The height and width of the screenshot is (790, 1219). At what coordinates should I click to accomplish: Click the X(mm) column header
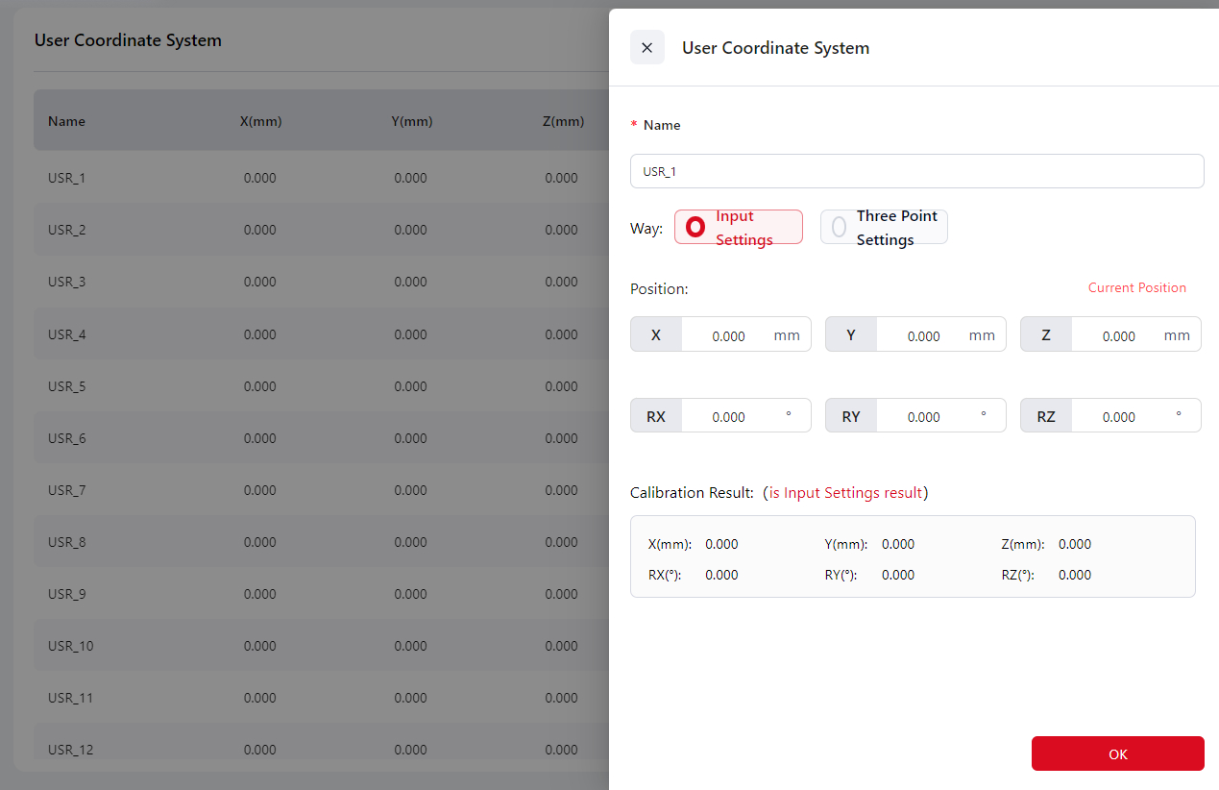[260, 121]
